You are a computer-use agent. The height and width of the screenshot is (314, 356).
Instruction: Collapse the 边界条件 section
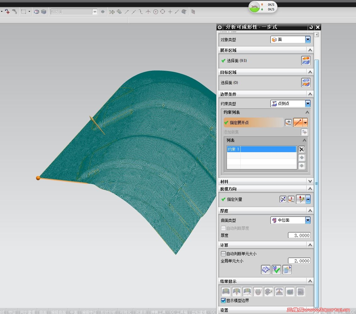tap(310, 94)
